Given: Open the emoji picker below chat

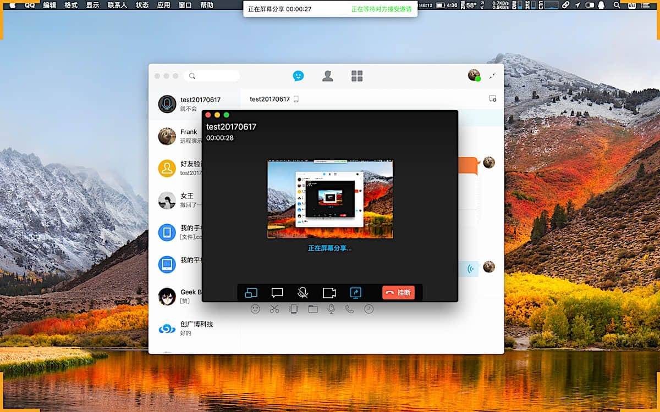Looking at the screenshot, I should [255, 309].
